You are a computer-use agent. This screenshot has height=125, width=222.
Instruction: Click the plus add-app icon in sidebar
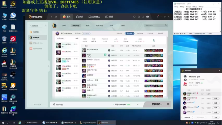tap(45, 26)
